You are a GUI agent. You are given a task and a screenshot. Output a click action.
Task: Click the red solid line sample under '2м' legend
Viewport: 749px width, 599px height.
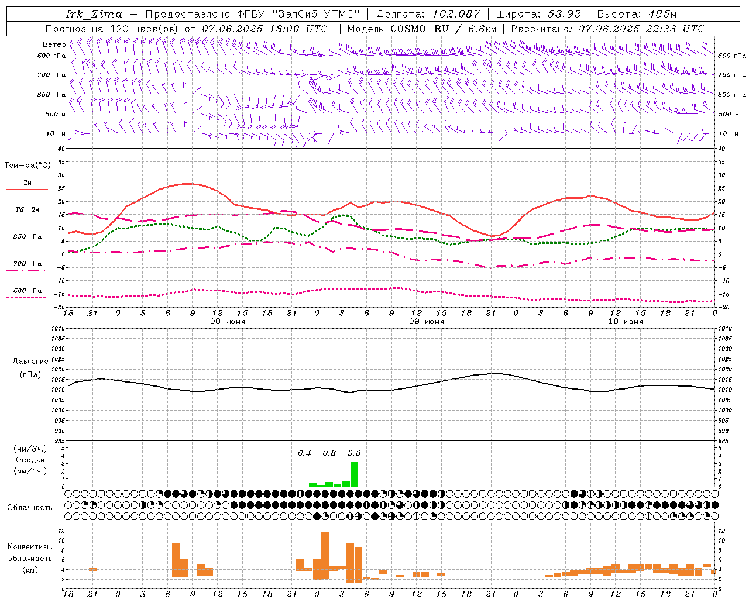coord(27,189)
